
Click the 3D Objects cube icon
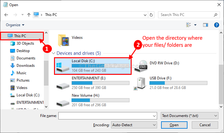pos(13,43)
